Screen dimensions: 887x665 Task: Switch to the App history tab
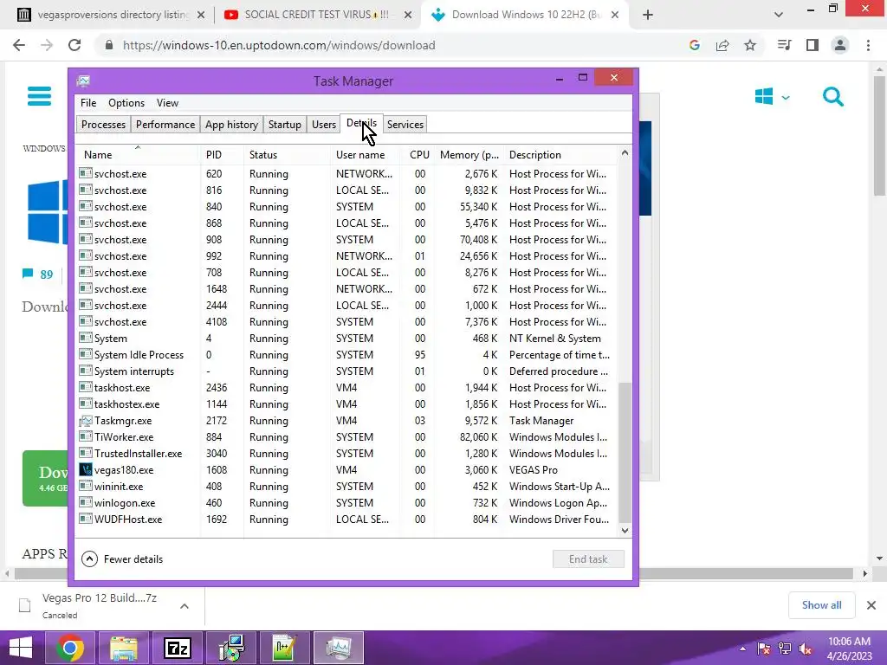pos(231,125)
